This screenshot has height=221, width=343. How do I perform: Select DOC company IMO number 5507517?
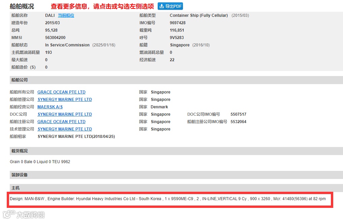point(239,114)
